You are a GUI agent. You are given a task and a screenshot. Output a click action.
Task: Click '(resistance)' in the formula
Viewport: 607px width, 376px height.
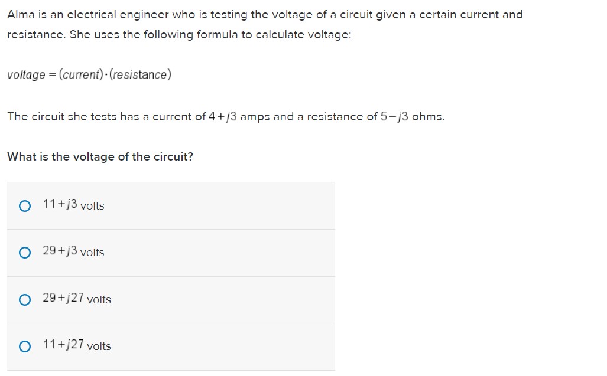[x=140, y=74]
